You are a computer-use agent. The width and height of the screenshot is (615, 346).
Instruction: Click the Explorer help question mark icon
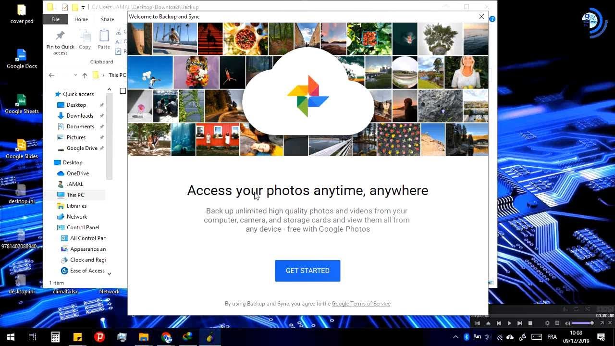point(492,19)
